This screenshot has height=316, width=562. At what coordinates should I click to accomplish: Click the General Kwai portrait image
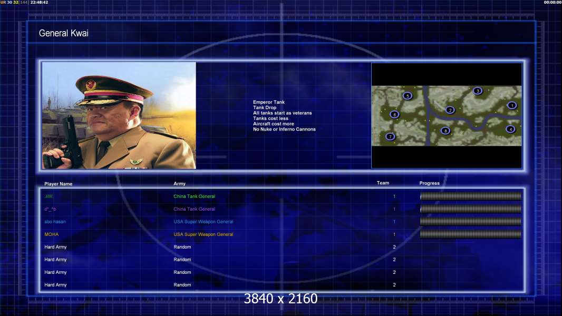pyautogui.click(x=119, y=115)
